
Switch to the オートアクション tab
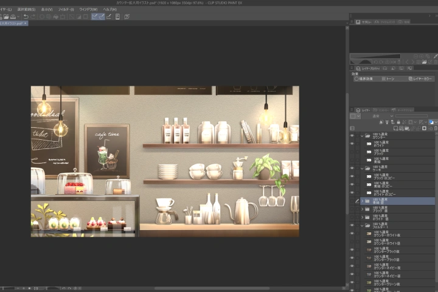click(x=403, y=110)
